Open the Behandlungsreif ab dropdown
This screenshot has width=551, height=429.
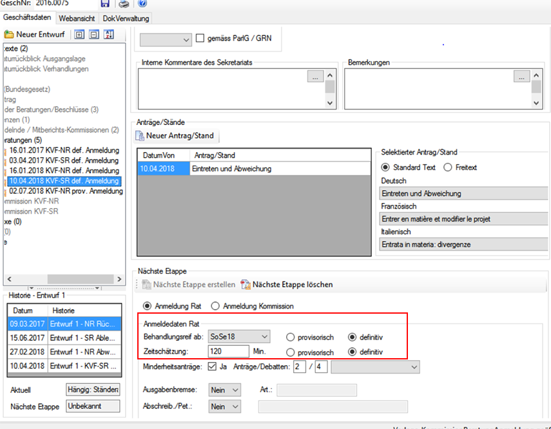(x=263, y=337)
